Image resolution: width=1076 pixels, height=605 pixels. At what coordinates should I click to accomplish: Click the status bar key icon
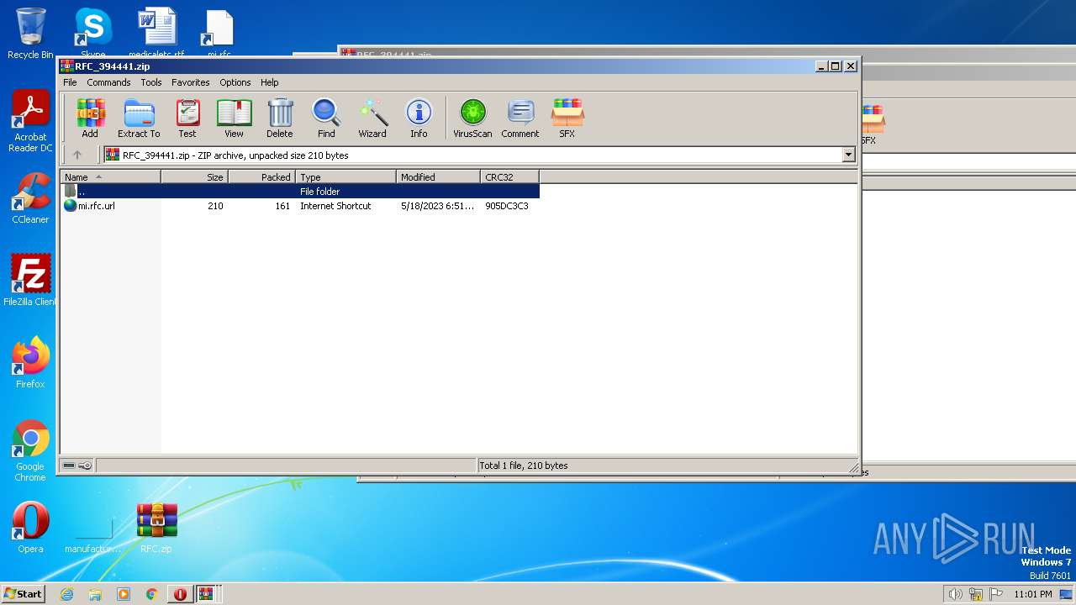pyautogui.click(x=85, y=466)
